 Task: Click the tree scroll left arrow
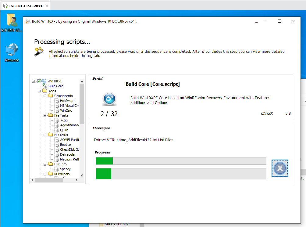coord(32,180)
